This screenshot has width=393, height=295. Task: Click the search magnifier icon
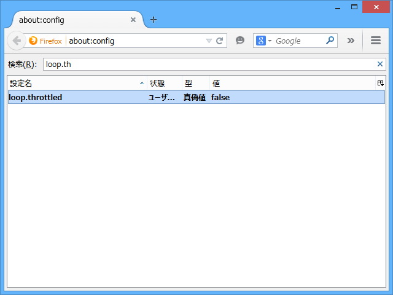point(330,40)
